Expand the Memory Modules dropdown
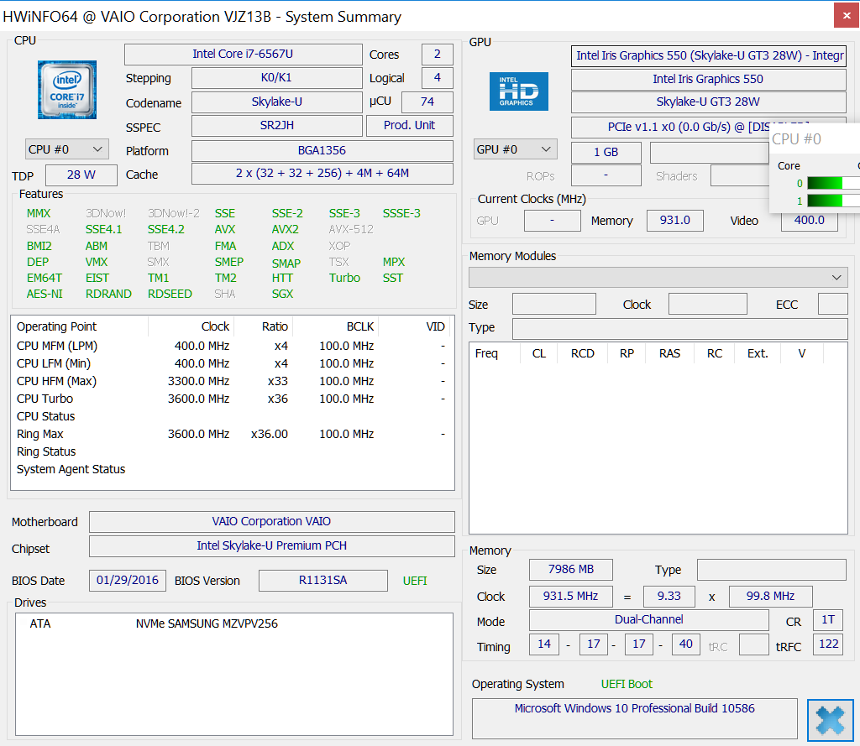This screenshot has height=746, width=860. [x=658, y=278]
